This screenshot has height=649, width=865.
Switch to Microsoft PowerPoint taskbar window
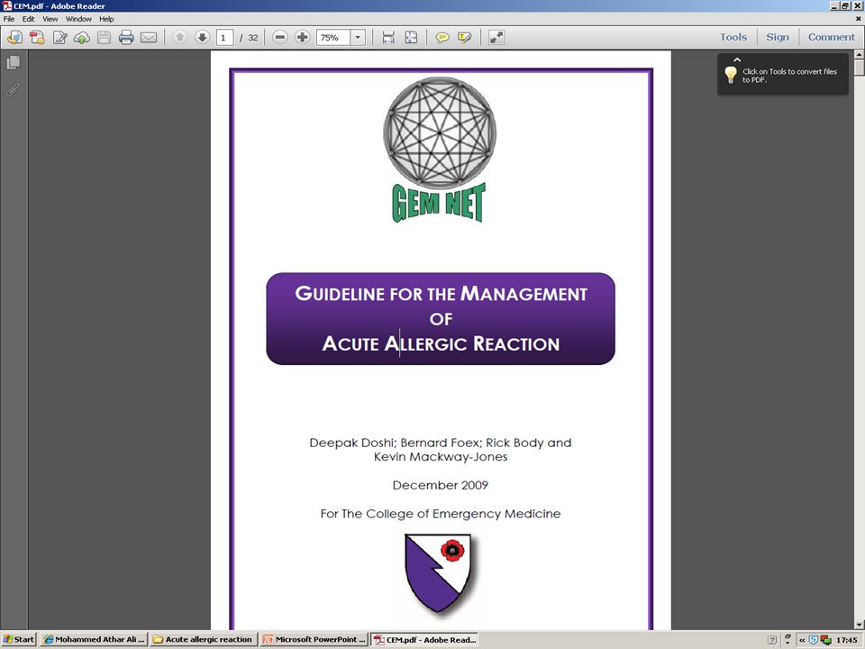tap(314, 640)
